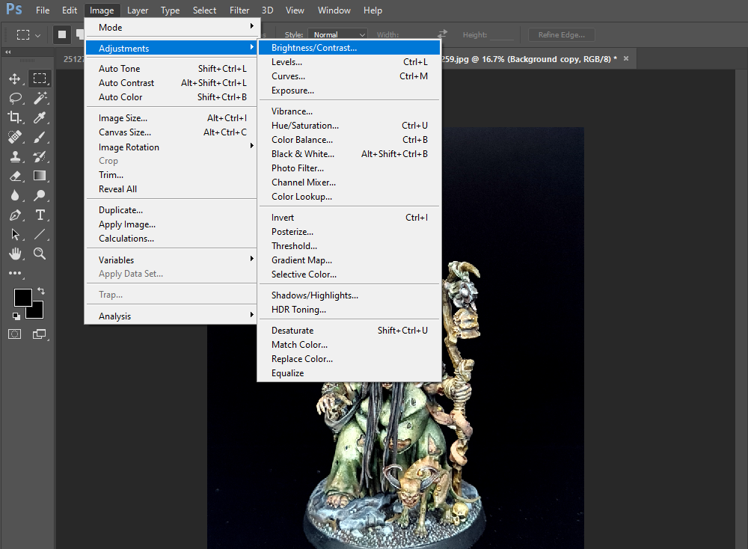Select the Move tool
Screen dimensions: 748x549
(x=15, y=79)
